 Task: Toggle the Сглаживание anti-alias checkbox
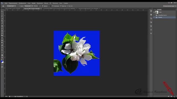pyautogui.click(x=52, y=6)
